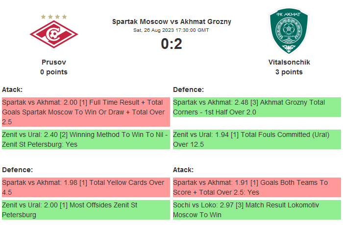343x225 pixels.
Task: Open player Vitalsonchik's name
Action: (289, 62)
